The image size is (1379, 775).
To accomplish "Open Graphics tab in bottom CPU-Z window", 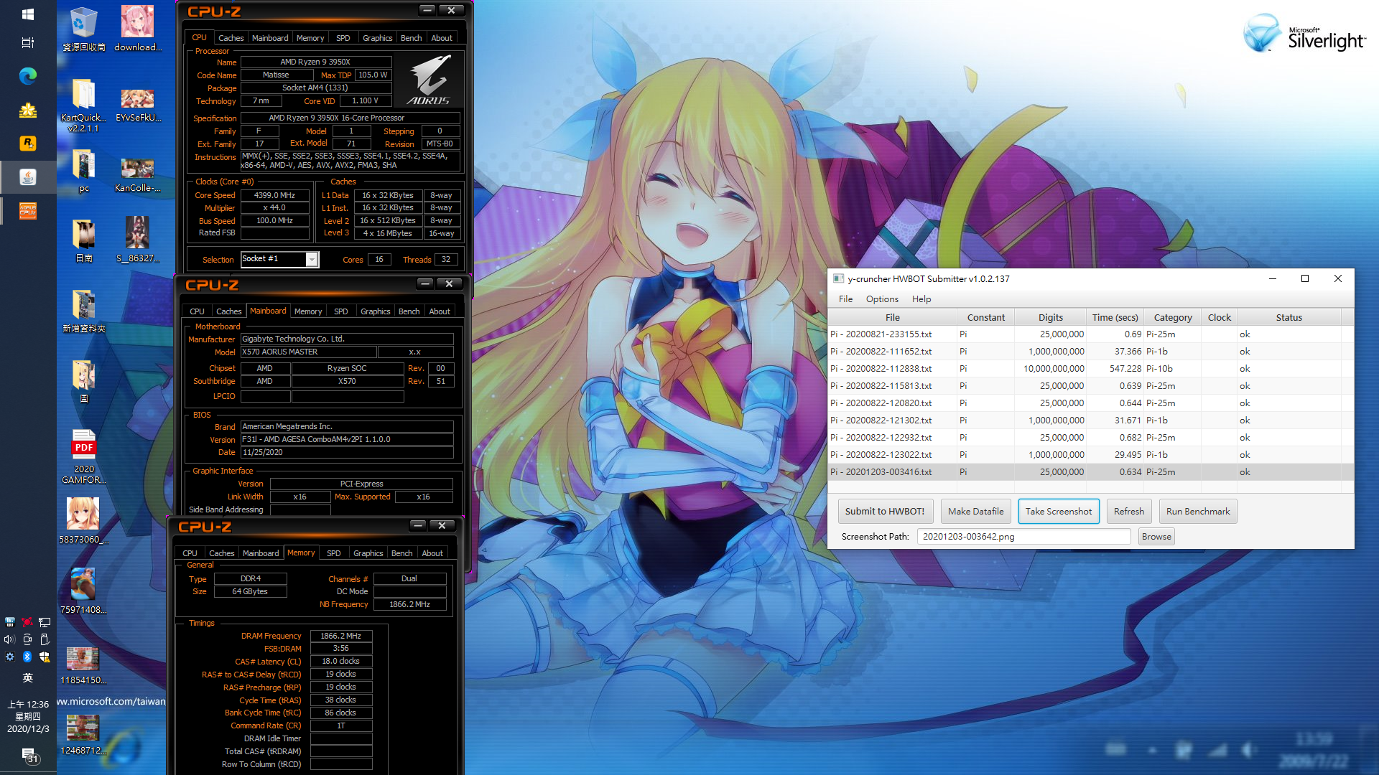I will 368,553.
